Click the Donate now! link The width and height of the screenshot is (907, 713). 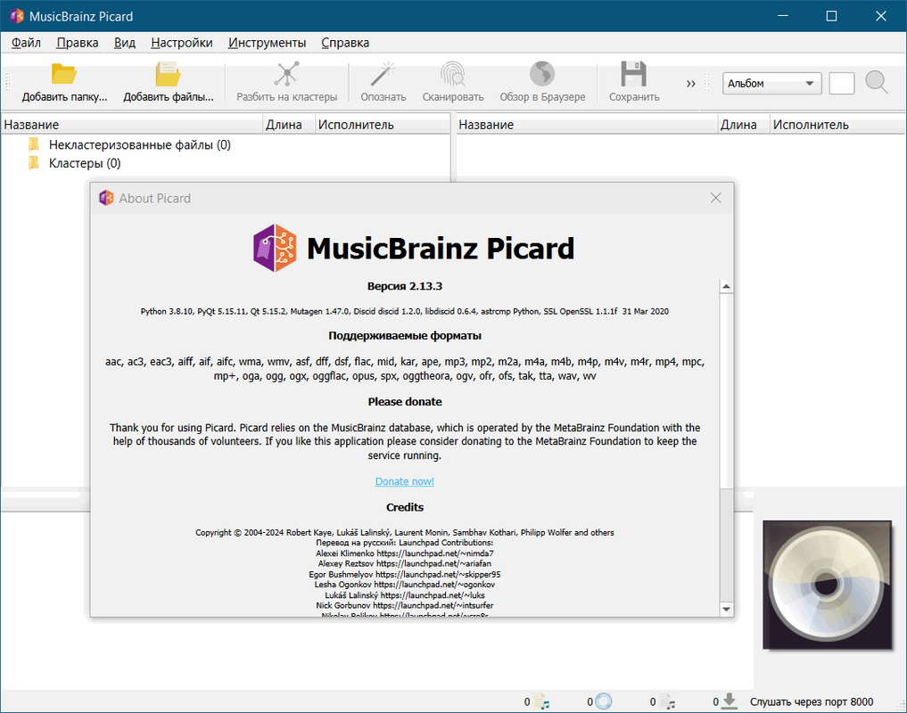pyautogui.click(x=404, y=481)
